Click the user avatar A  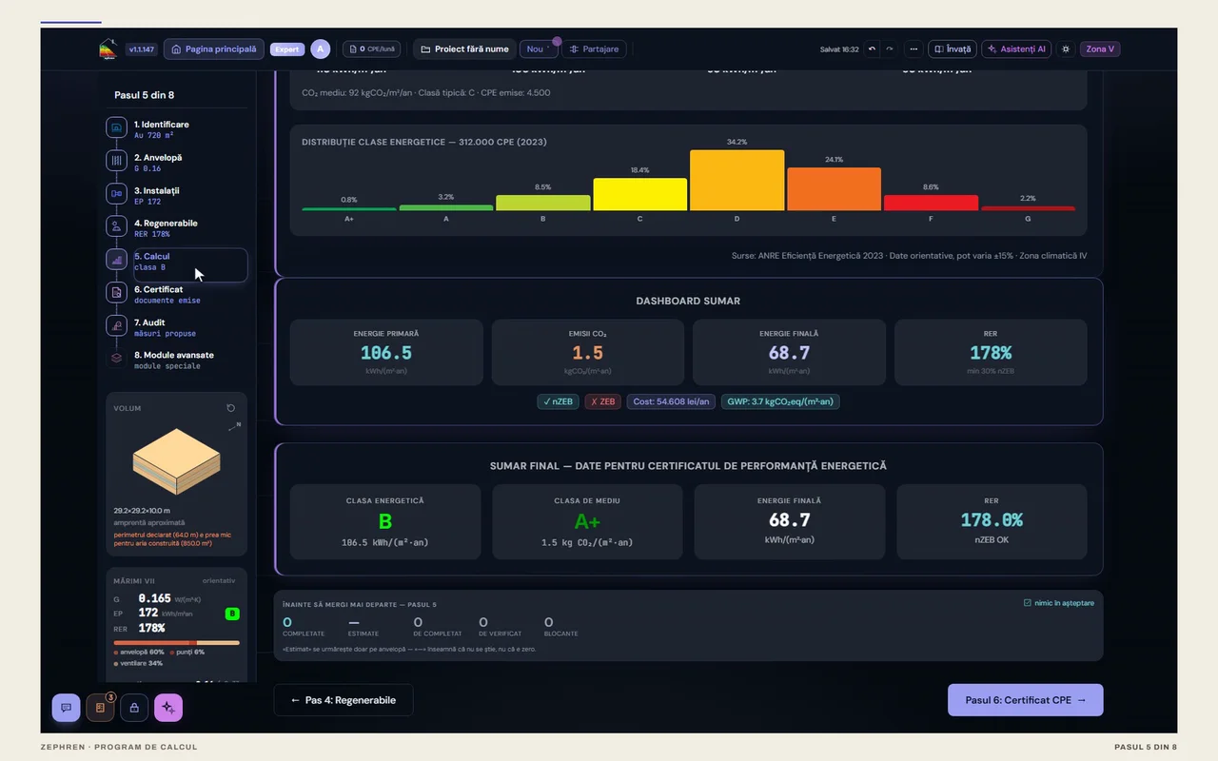click(321, 49)
